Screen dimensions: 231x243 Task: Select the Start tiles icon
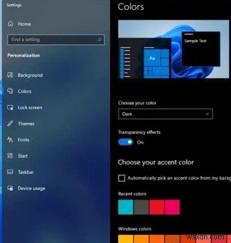tap(10, 156)
